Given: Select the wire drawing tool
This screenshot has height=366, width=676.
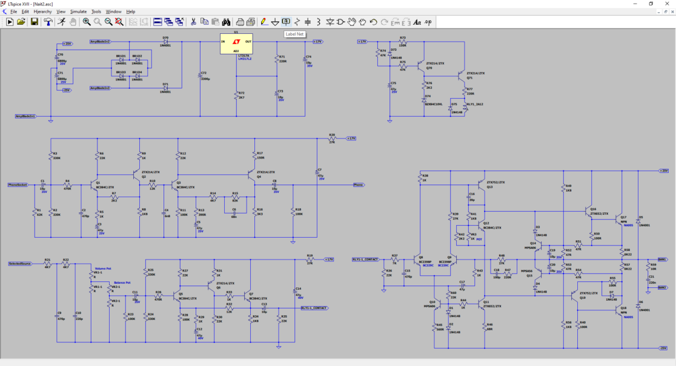Looking at the screenshot, I should (264, 23).
